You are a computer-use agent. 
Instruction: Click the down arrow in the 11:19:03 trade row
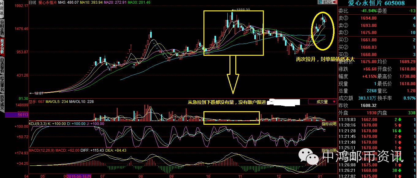click(400, 119)
